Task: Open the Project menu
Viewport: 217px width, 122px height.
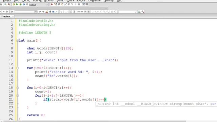Action: (7, 1)
